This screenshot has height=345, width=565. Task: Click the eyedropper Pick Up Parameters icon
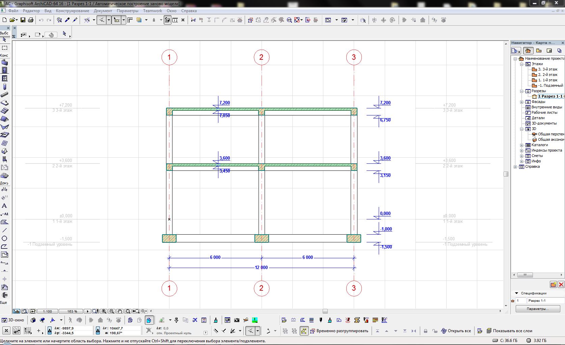click(x=67, y=20)
